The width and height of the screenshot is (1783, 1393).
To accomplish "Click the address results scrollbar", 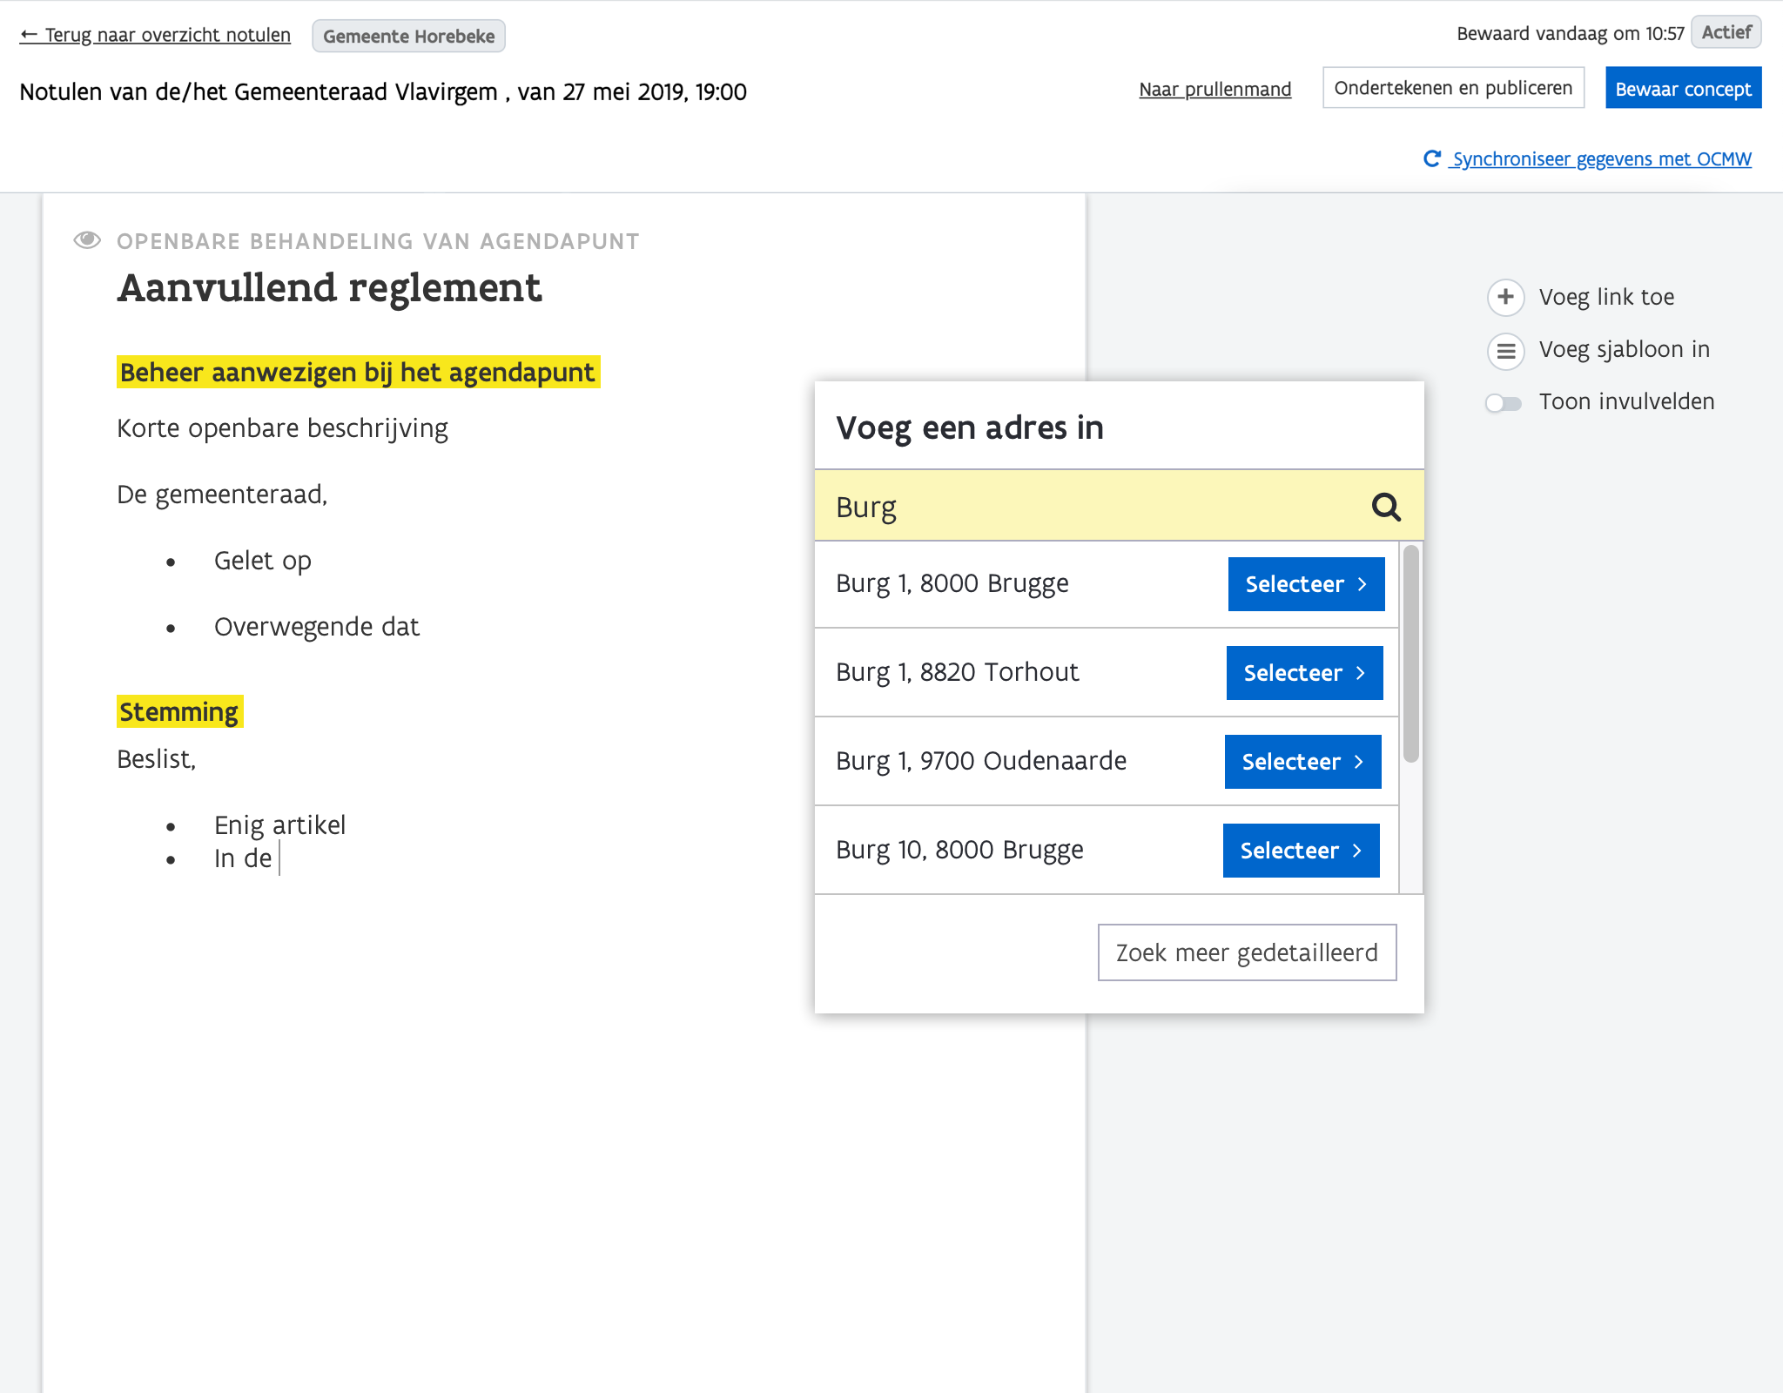I will pyautogui.click(x=1410, y=653).
